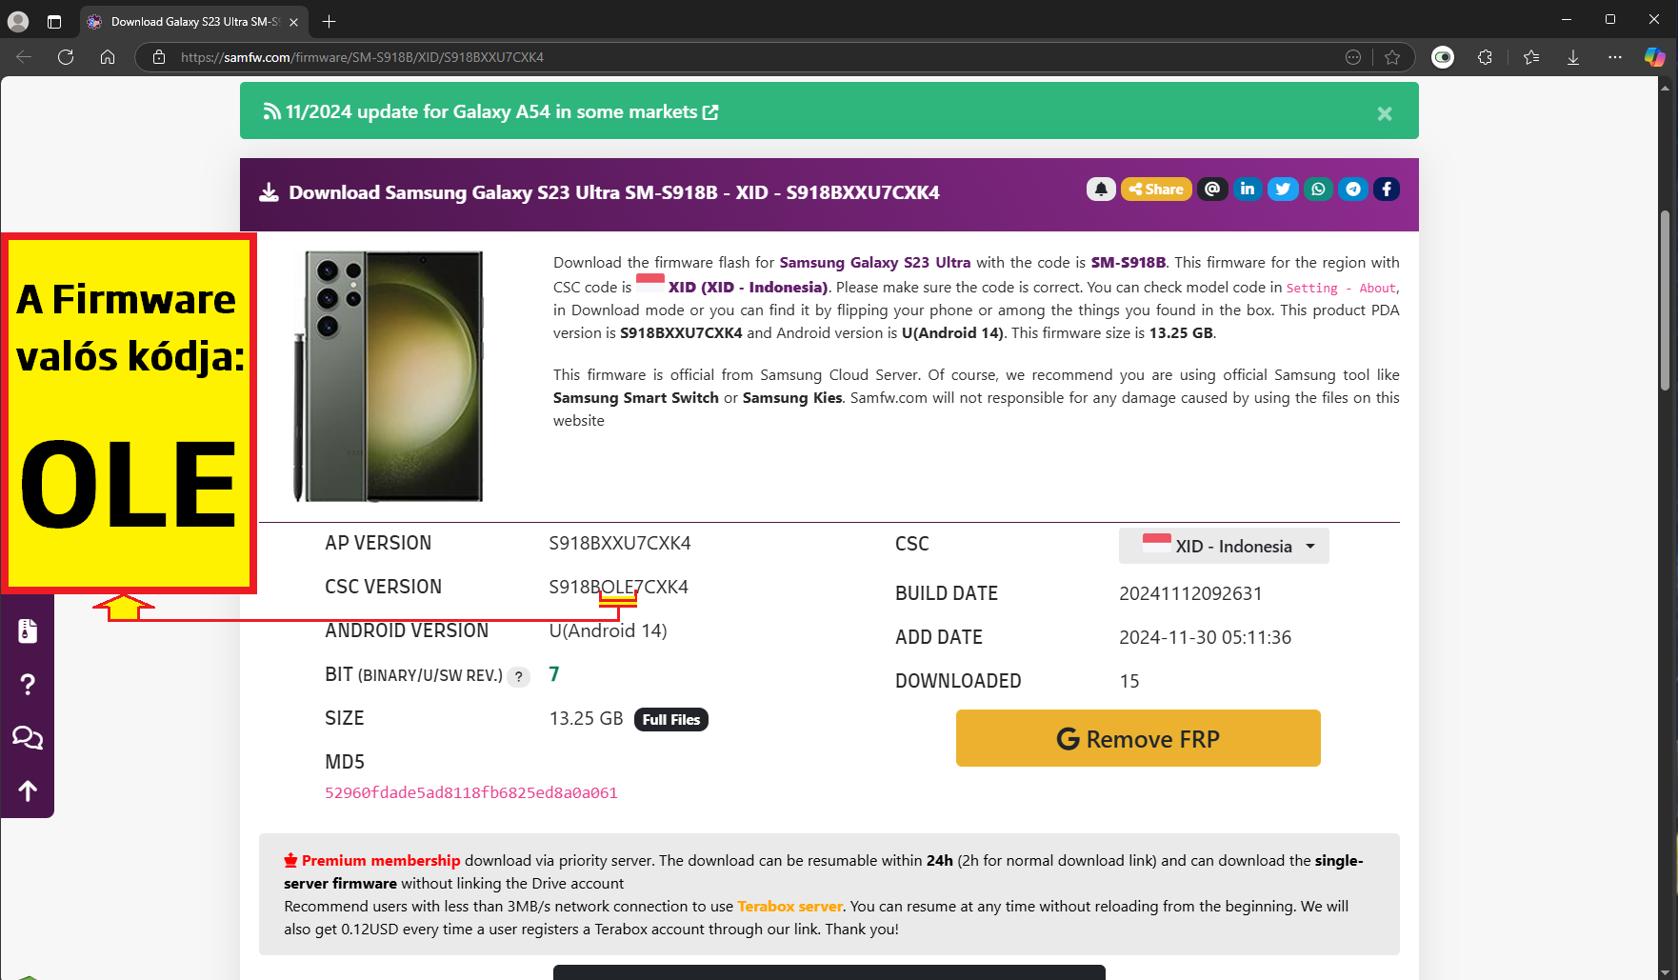Select the build date value 20241112092631
Screen dimensions: 1678x980
1190,593
